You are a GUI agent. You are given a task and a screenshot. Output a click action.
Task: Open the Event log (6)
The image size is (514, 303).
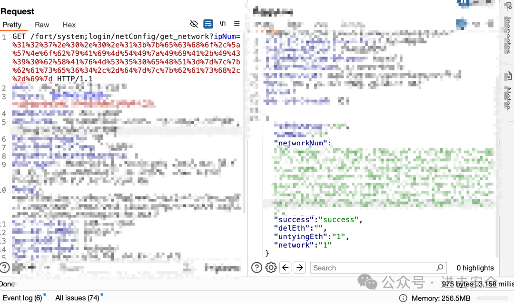(x=22, y=298)
